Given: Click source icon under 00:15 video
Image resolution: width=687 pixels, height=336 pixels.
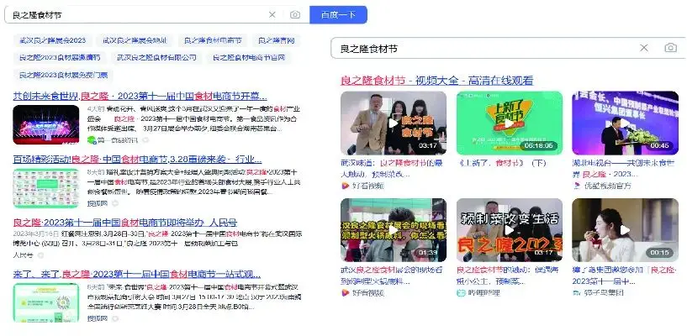Looking at the screenshot, I should pos(577,292).
